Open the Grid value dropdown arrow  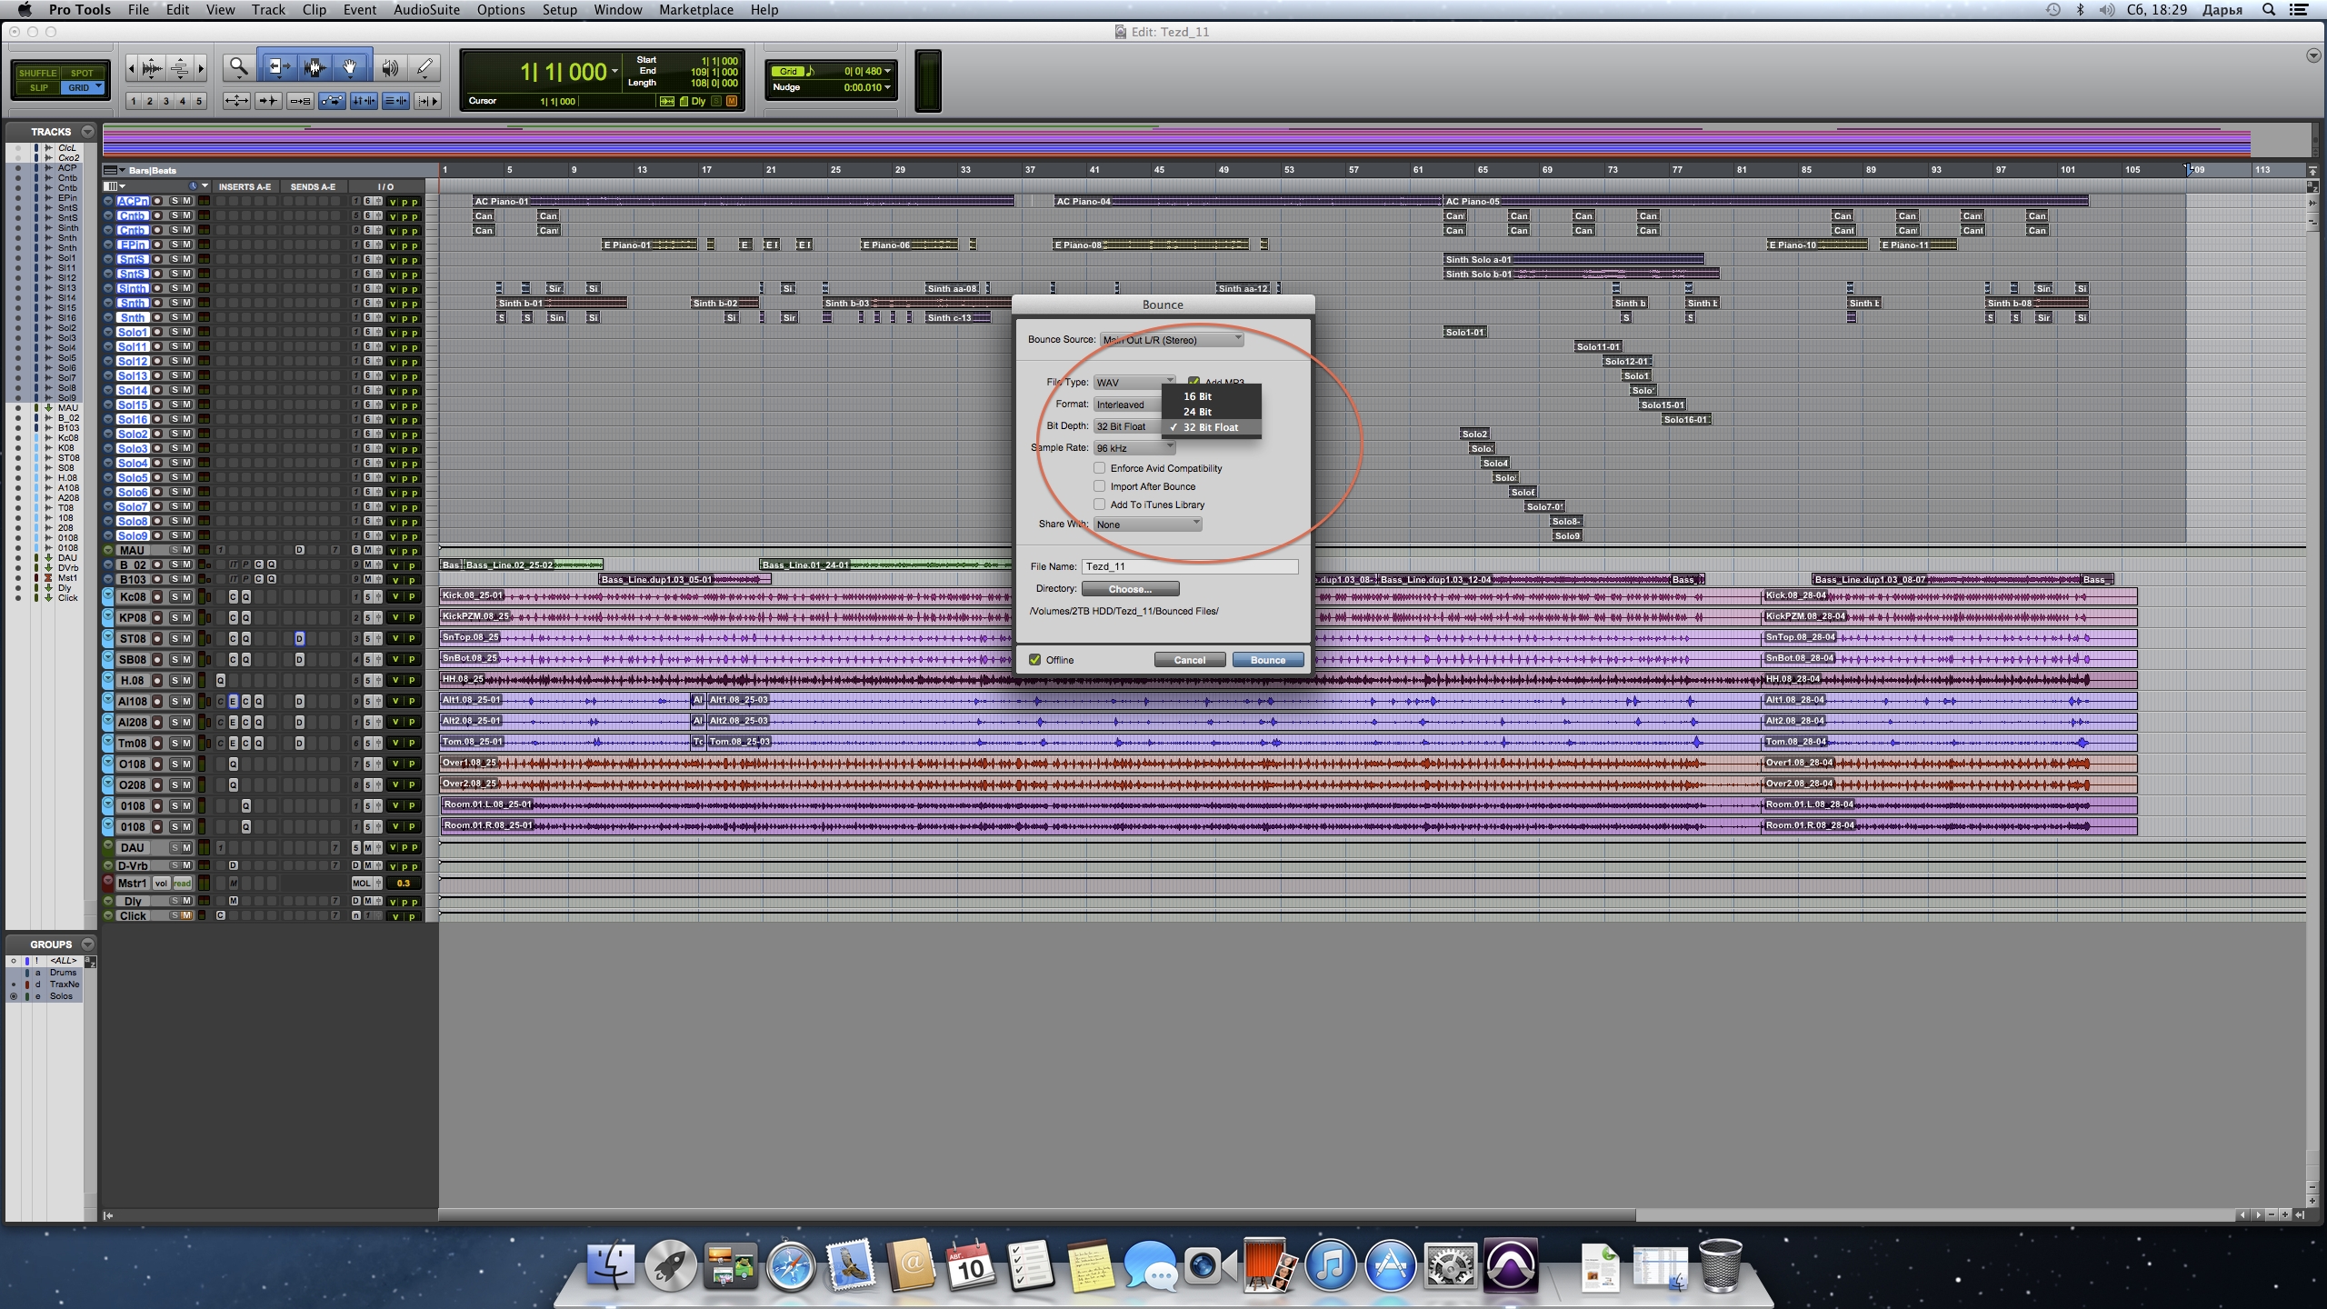pos(887,71)
